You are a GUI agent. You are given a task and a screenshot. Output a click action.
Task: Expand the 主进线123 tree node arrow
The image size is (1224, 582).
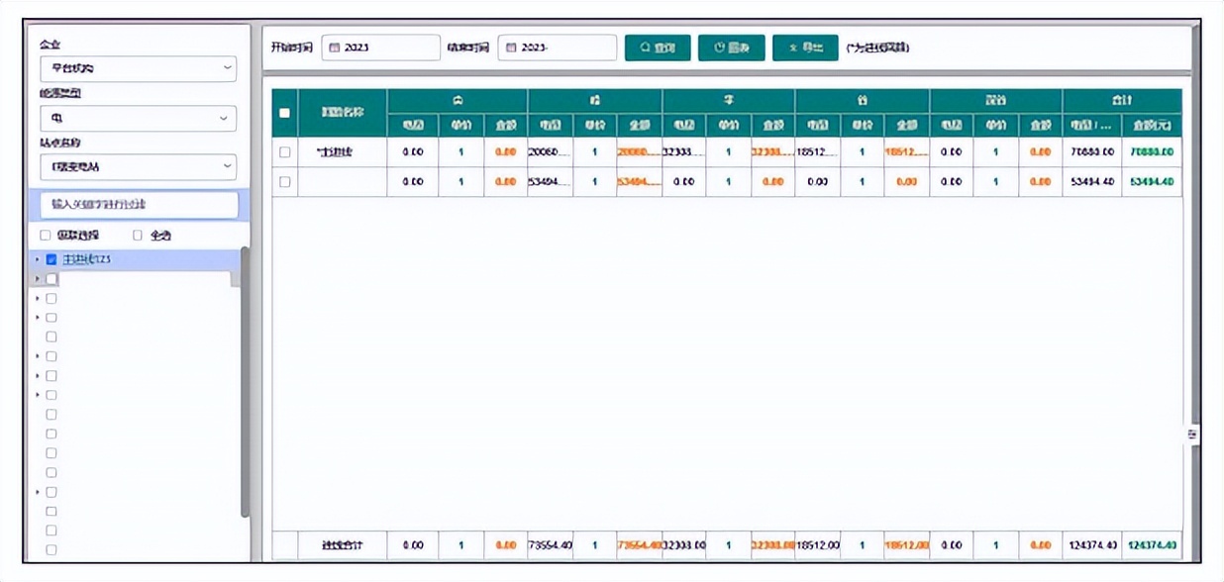pyautogui.click(x=38, y=259)
